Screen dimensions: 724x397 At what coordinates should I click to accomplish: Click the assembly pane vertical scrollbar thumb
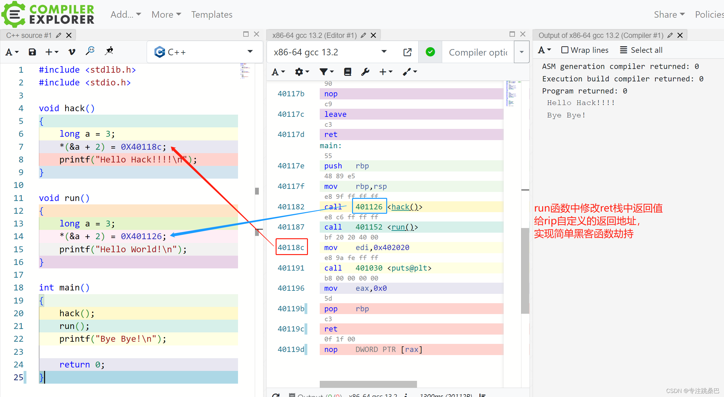(525, 270)
